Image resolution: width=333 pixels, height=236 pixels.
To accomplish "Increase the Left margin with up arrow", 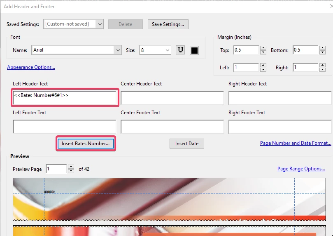I will [263, 65].
